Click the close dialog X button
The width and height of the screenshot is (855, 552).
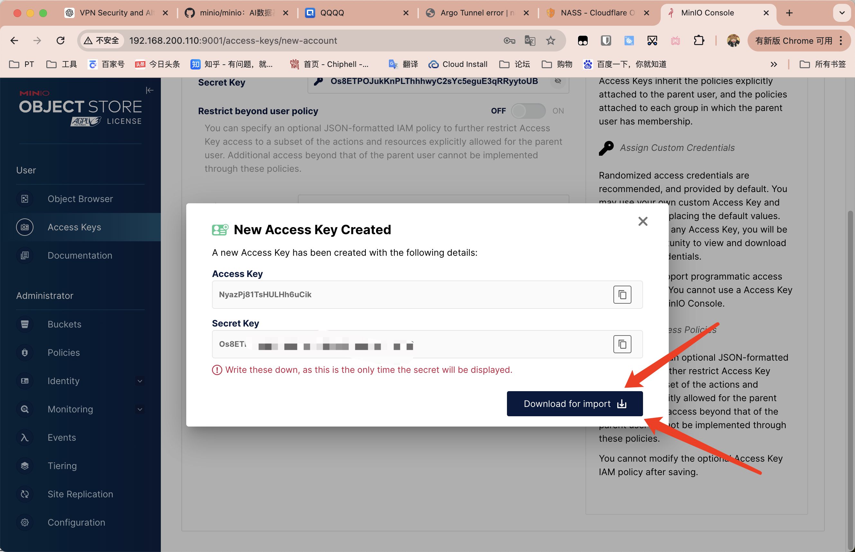(x=642, y=221)
